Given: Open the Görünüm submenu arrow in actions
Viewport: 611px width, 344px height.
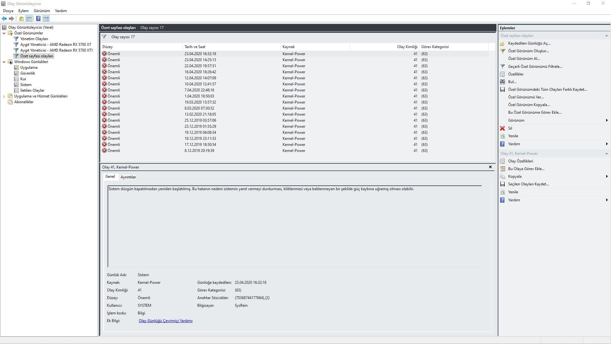Looking at the screenshot, I should [x=607, y=120].
